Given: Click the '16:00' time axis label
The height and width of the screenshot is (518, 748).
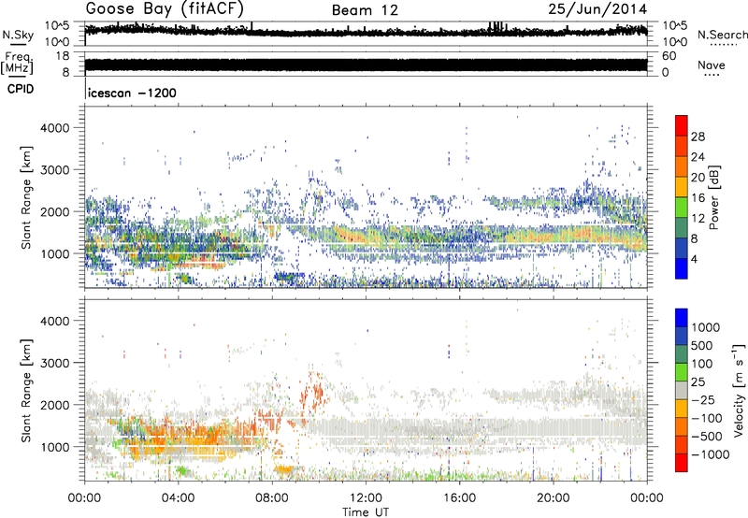Looking at the screenshot, I should (459, 498).
